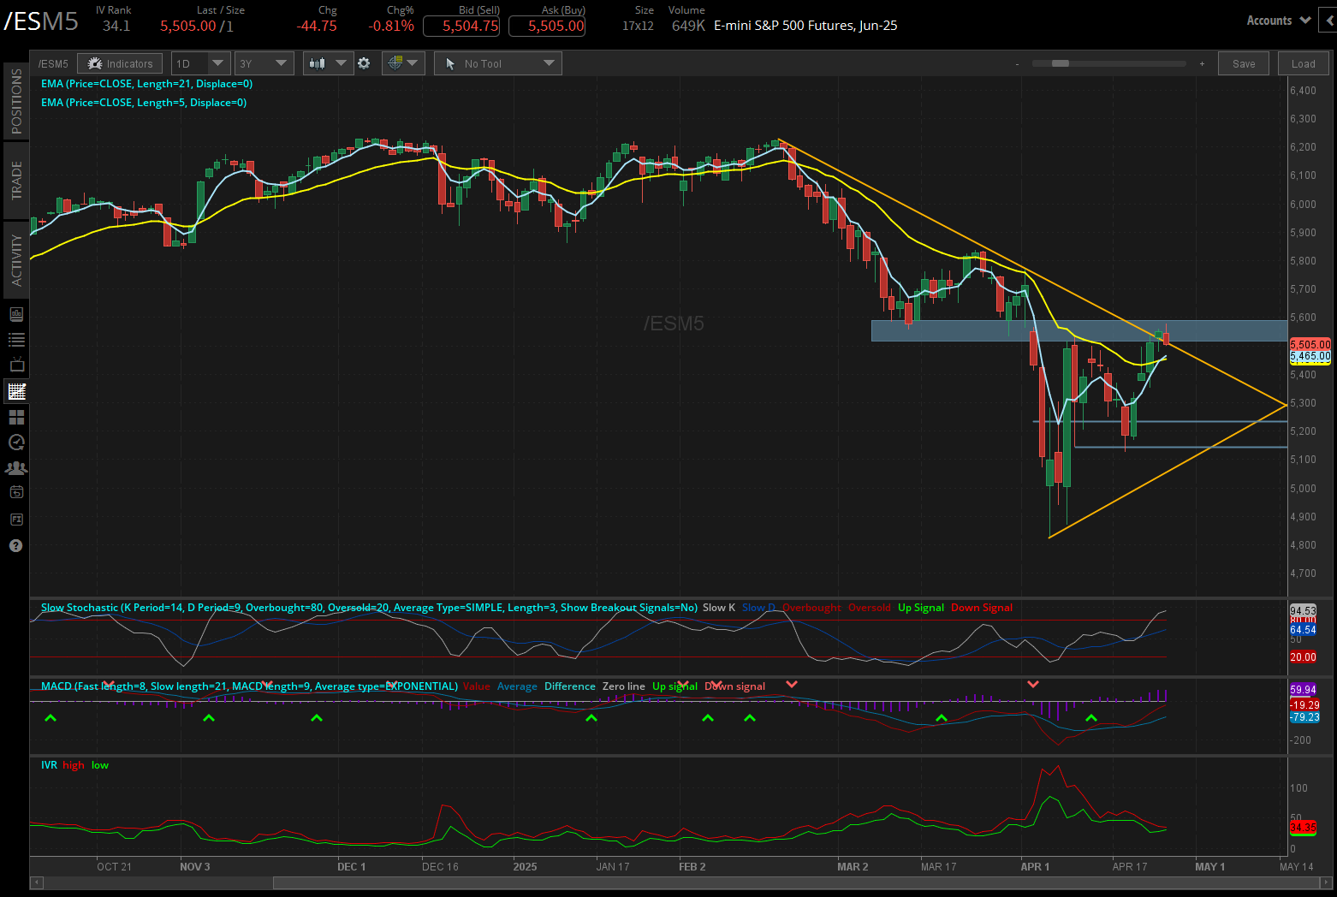Open the chat rooms people icon

click(15, 468)
